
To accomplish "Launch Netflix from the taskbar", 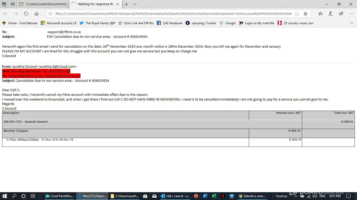I will (223, 196).
